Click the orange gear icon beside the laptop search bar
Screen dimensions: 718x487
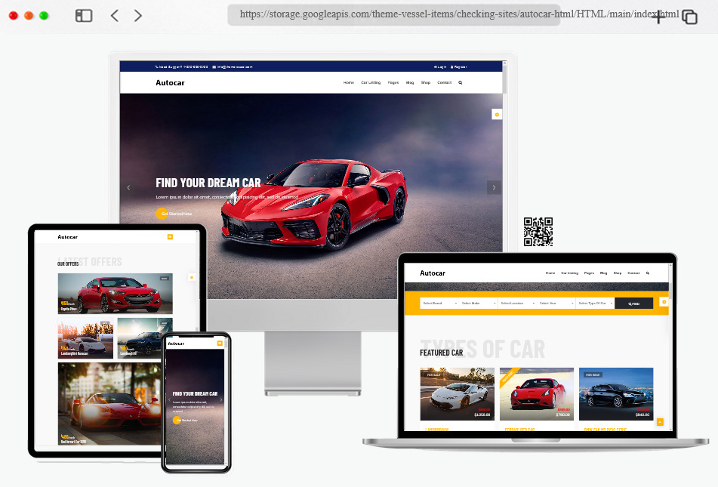point(663,301)
